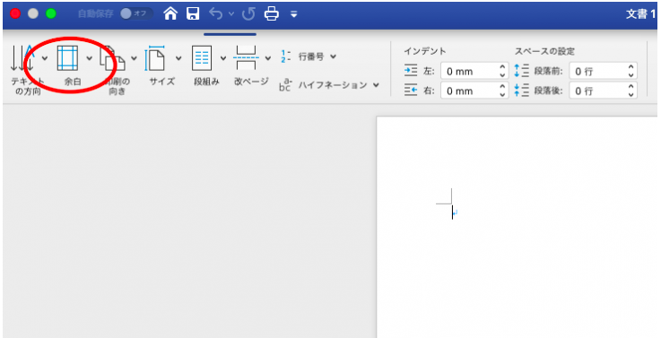The width and height of the screenshot is (661, 338).
Task: Click the 段落後 stepper arrows
Action: tap(631, 91)
